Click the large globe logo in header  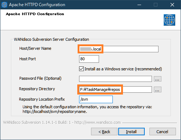pos(169,20)
